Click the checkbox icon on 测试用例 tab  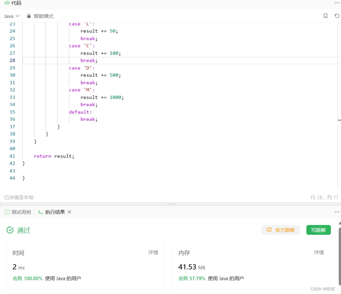point(7,212)
